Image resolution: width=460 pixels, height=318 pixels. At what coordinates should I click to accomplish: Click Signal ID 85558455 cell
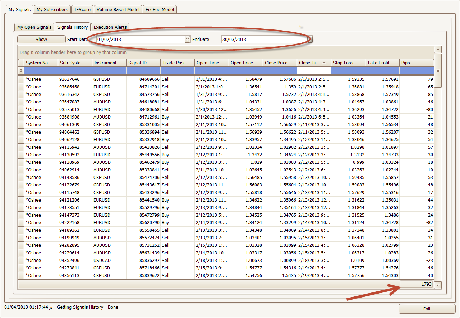[143, 230]
